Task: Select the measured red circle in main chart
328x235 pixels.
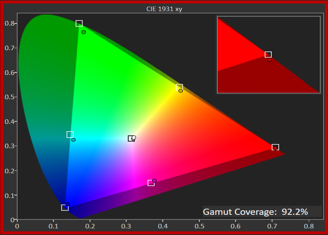Action: (x=275, y=149)
